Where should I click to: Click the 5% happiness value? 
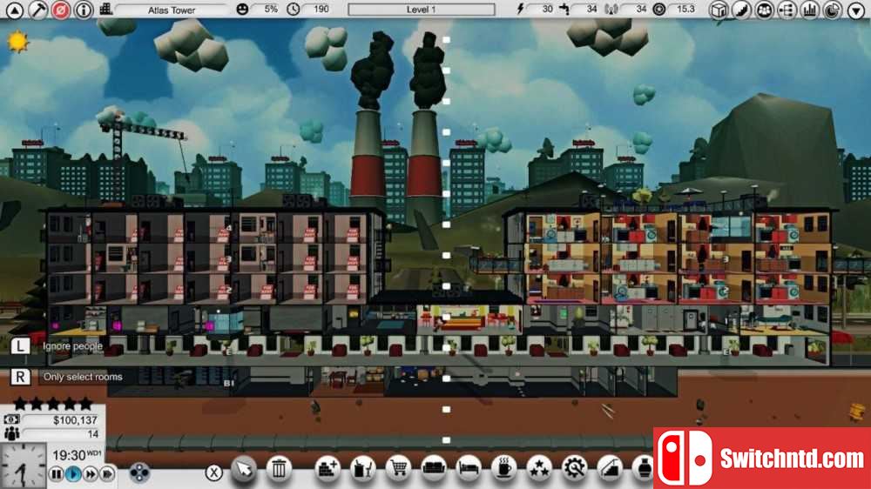coord(271,10)
